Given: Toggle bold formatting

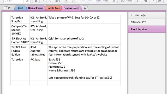Looking at the screenshot, I should 36,1.
